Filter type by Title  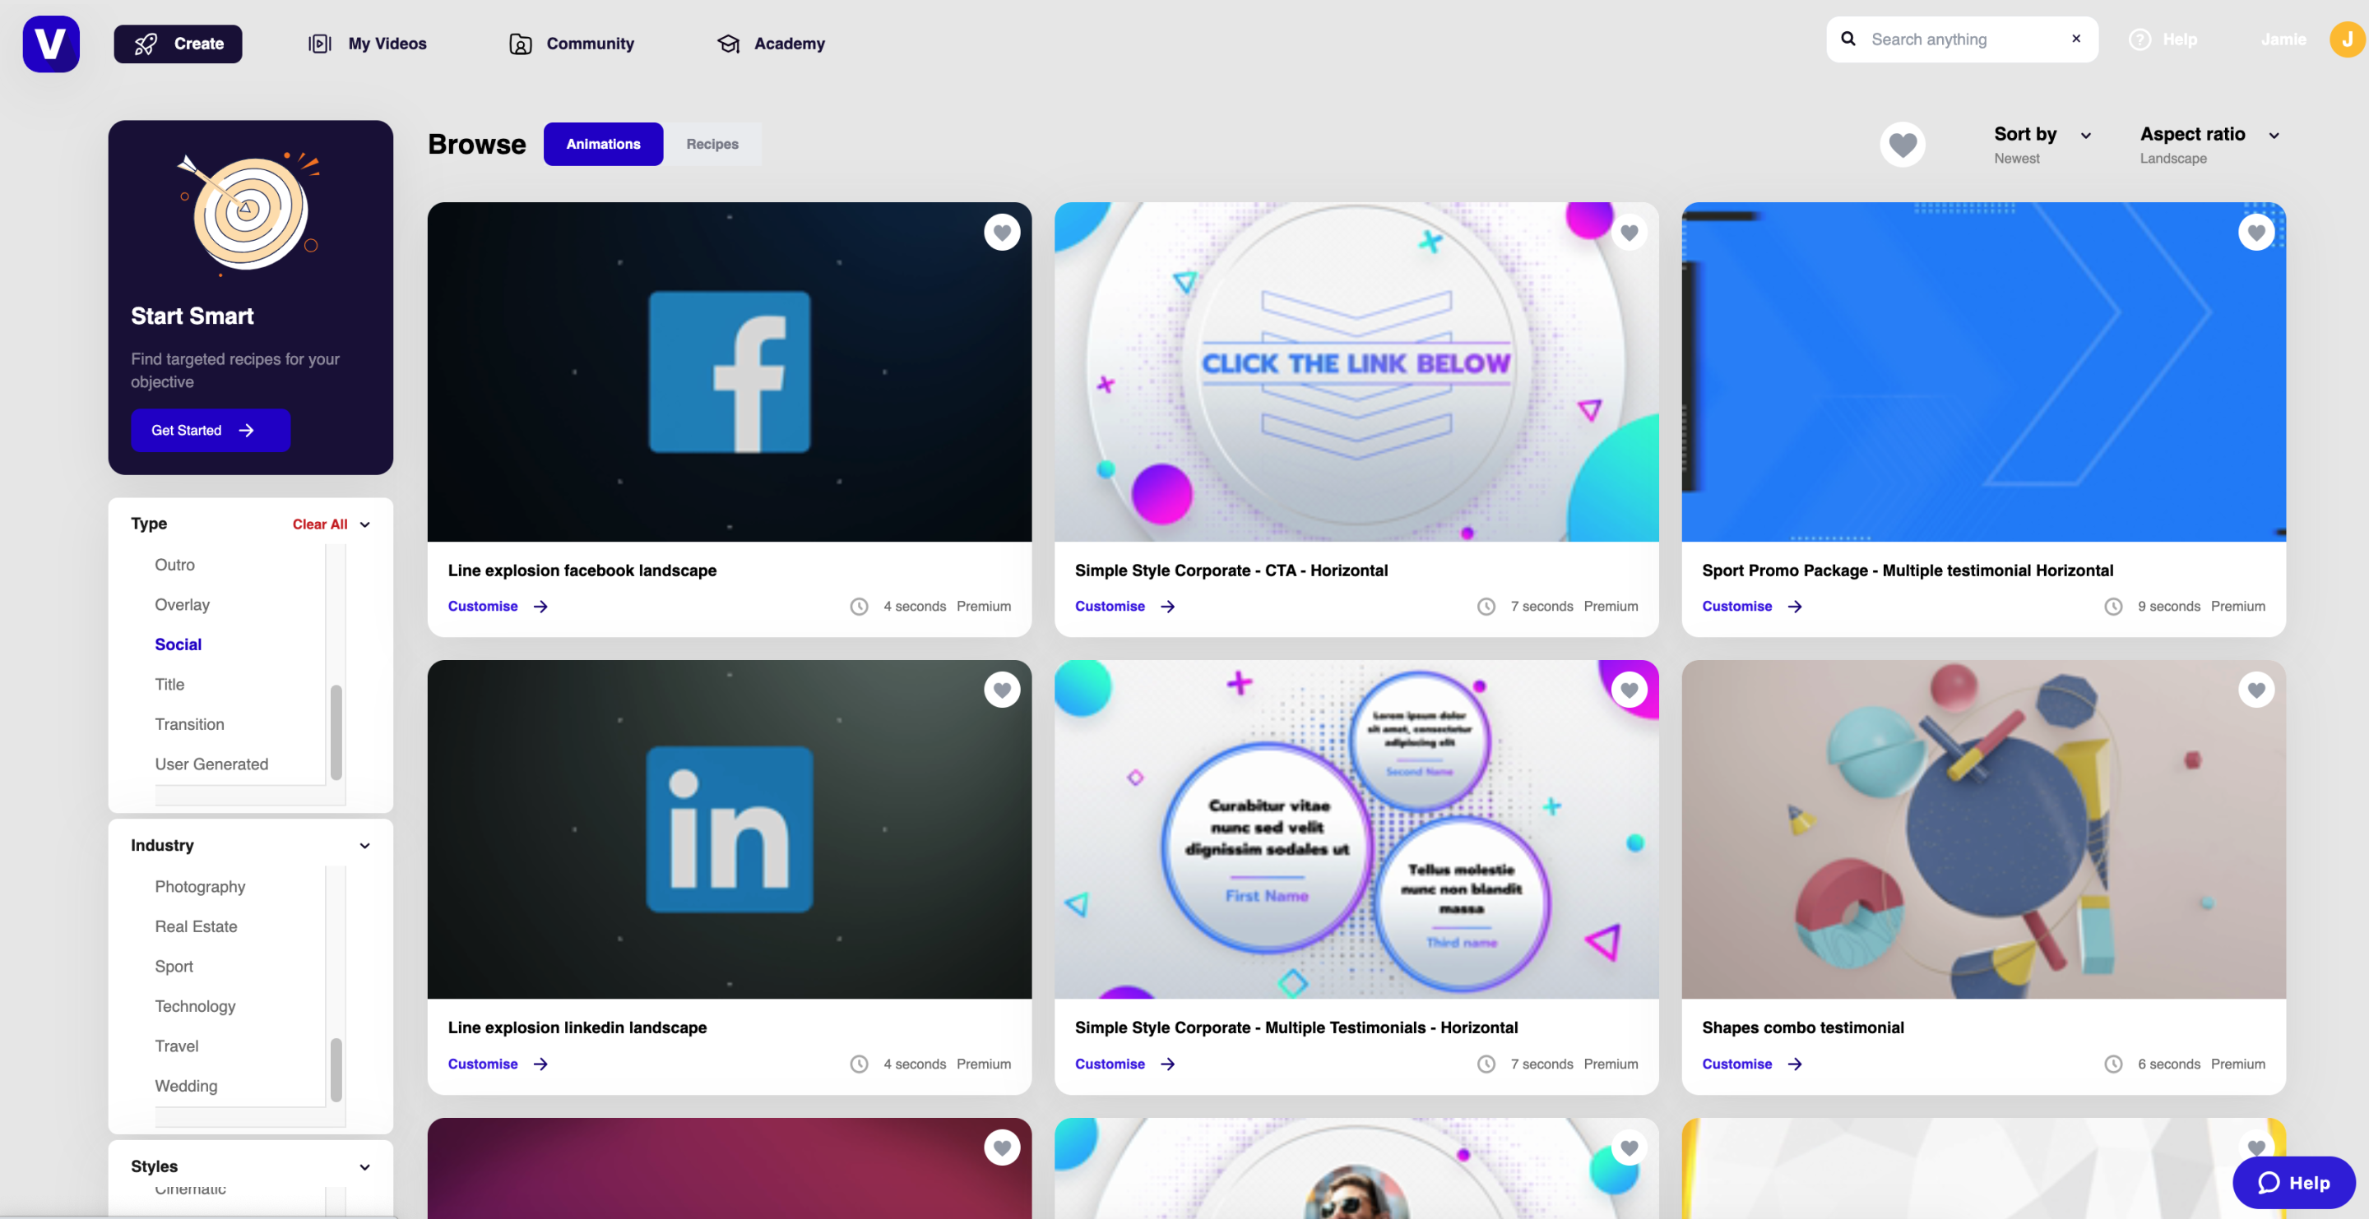169,685
